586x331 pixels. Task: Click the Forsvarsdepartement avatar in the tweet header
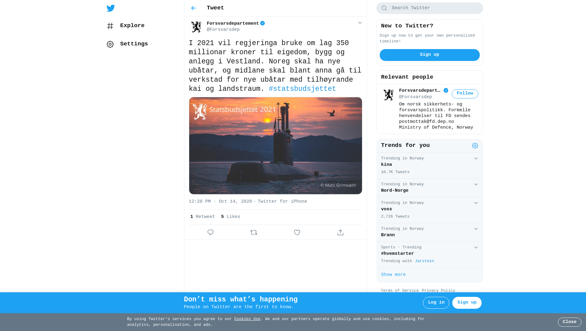pyautogui.click(x=196, y=27)
